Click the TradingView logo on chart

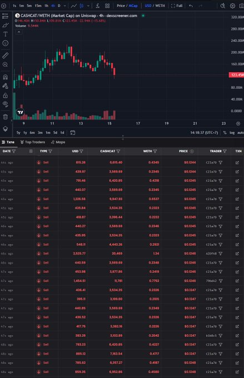pyautogui.click(x=20, y=112)
